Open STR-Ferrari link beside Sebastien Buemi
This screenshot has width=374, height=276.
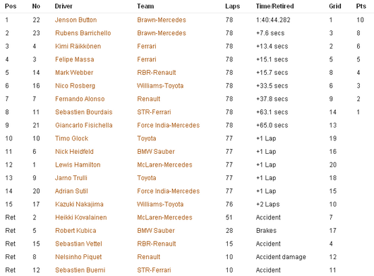click(x=154, y=270)
